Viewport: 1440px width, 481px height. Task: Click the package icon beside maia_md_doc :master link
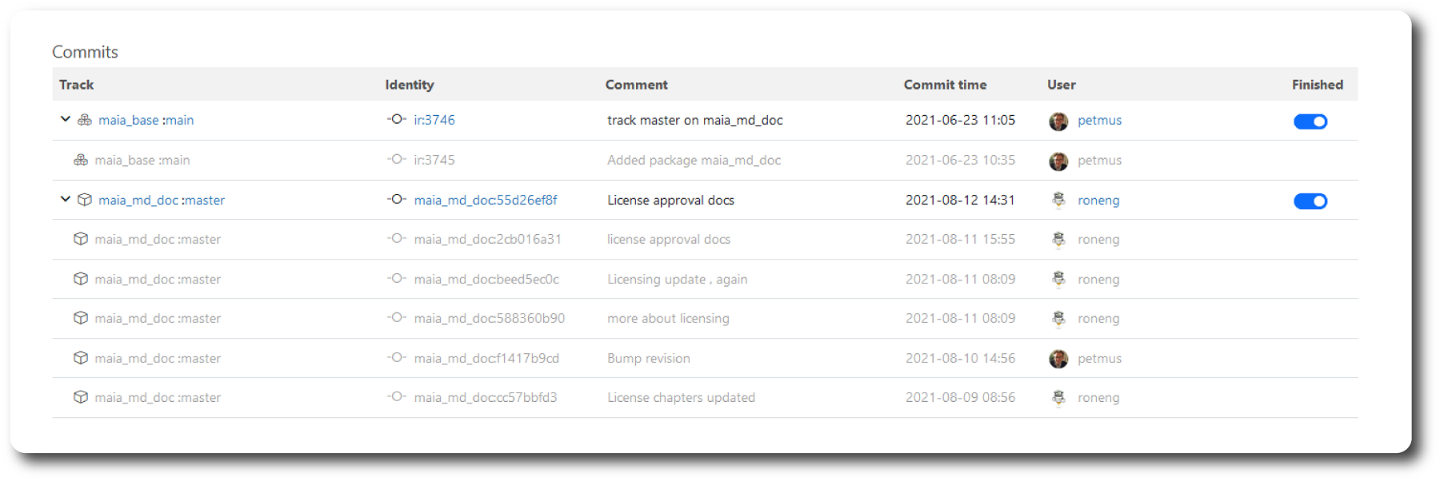click(x=85, y=200)
